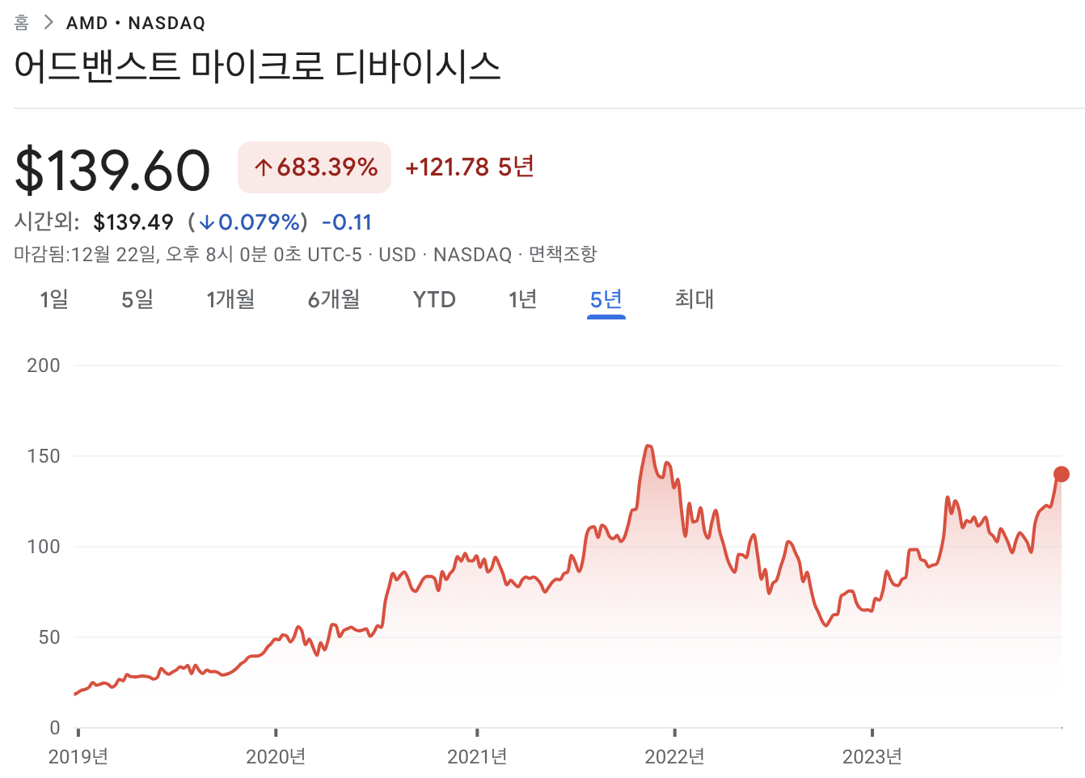
Task: Select the 1일 time range tab
Action: pos(53,299)
